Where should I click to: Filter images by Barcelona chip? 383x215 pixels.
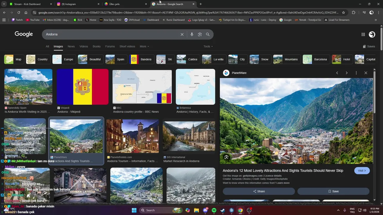316,59
